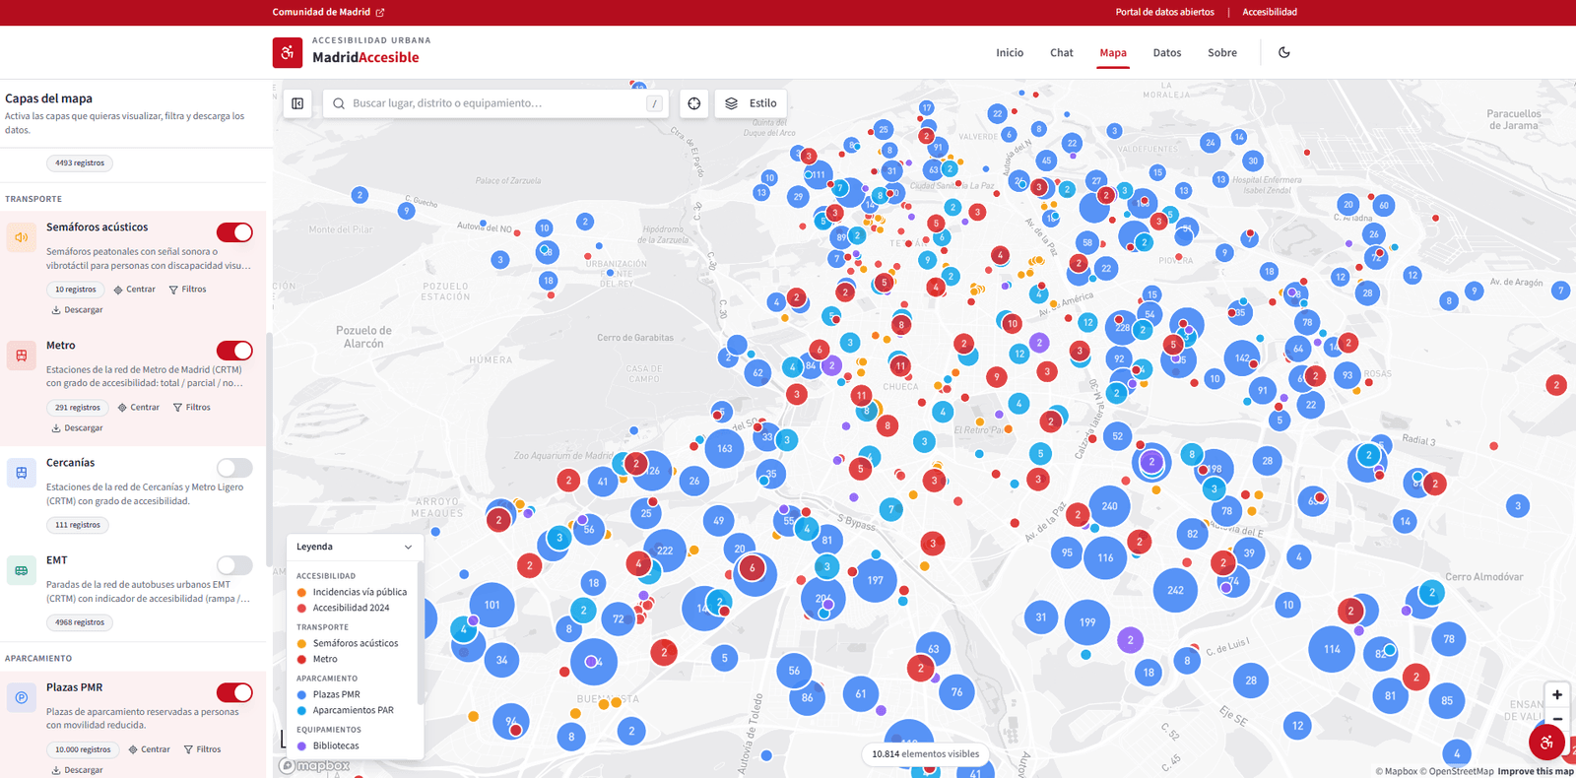Click the map cluster labeled 199

1087,622
